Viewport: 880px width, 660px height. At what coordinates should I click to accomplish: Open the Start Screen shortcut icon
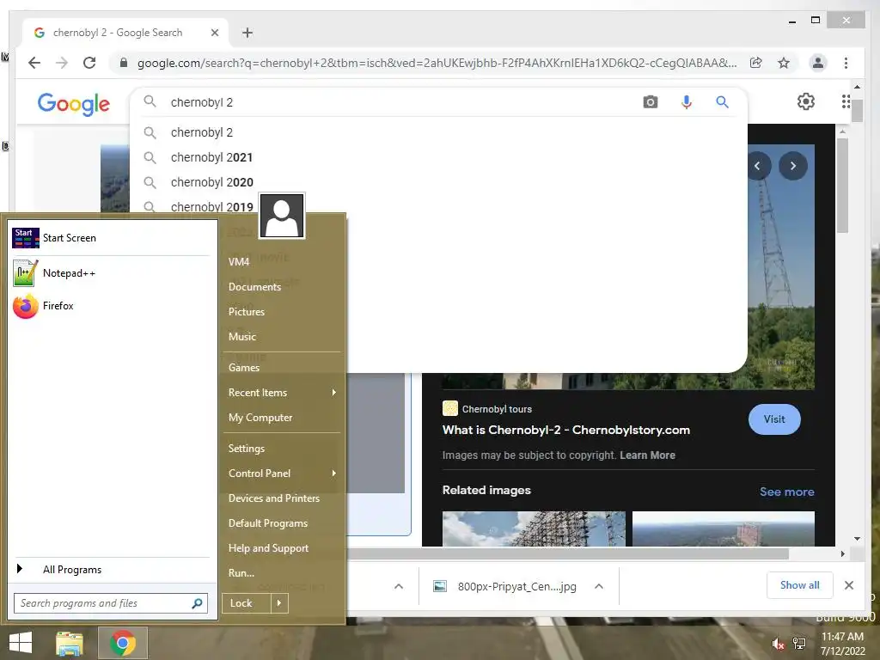(x=25, y=238)
